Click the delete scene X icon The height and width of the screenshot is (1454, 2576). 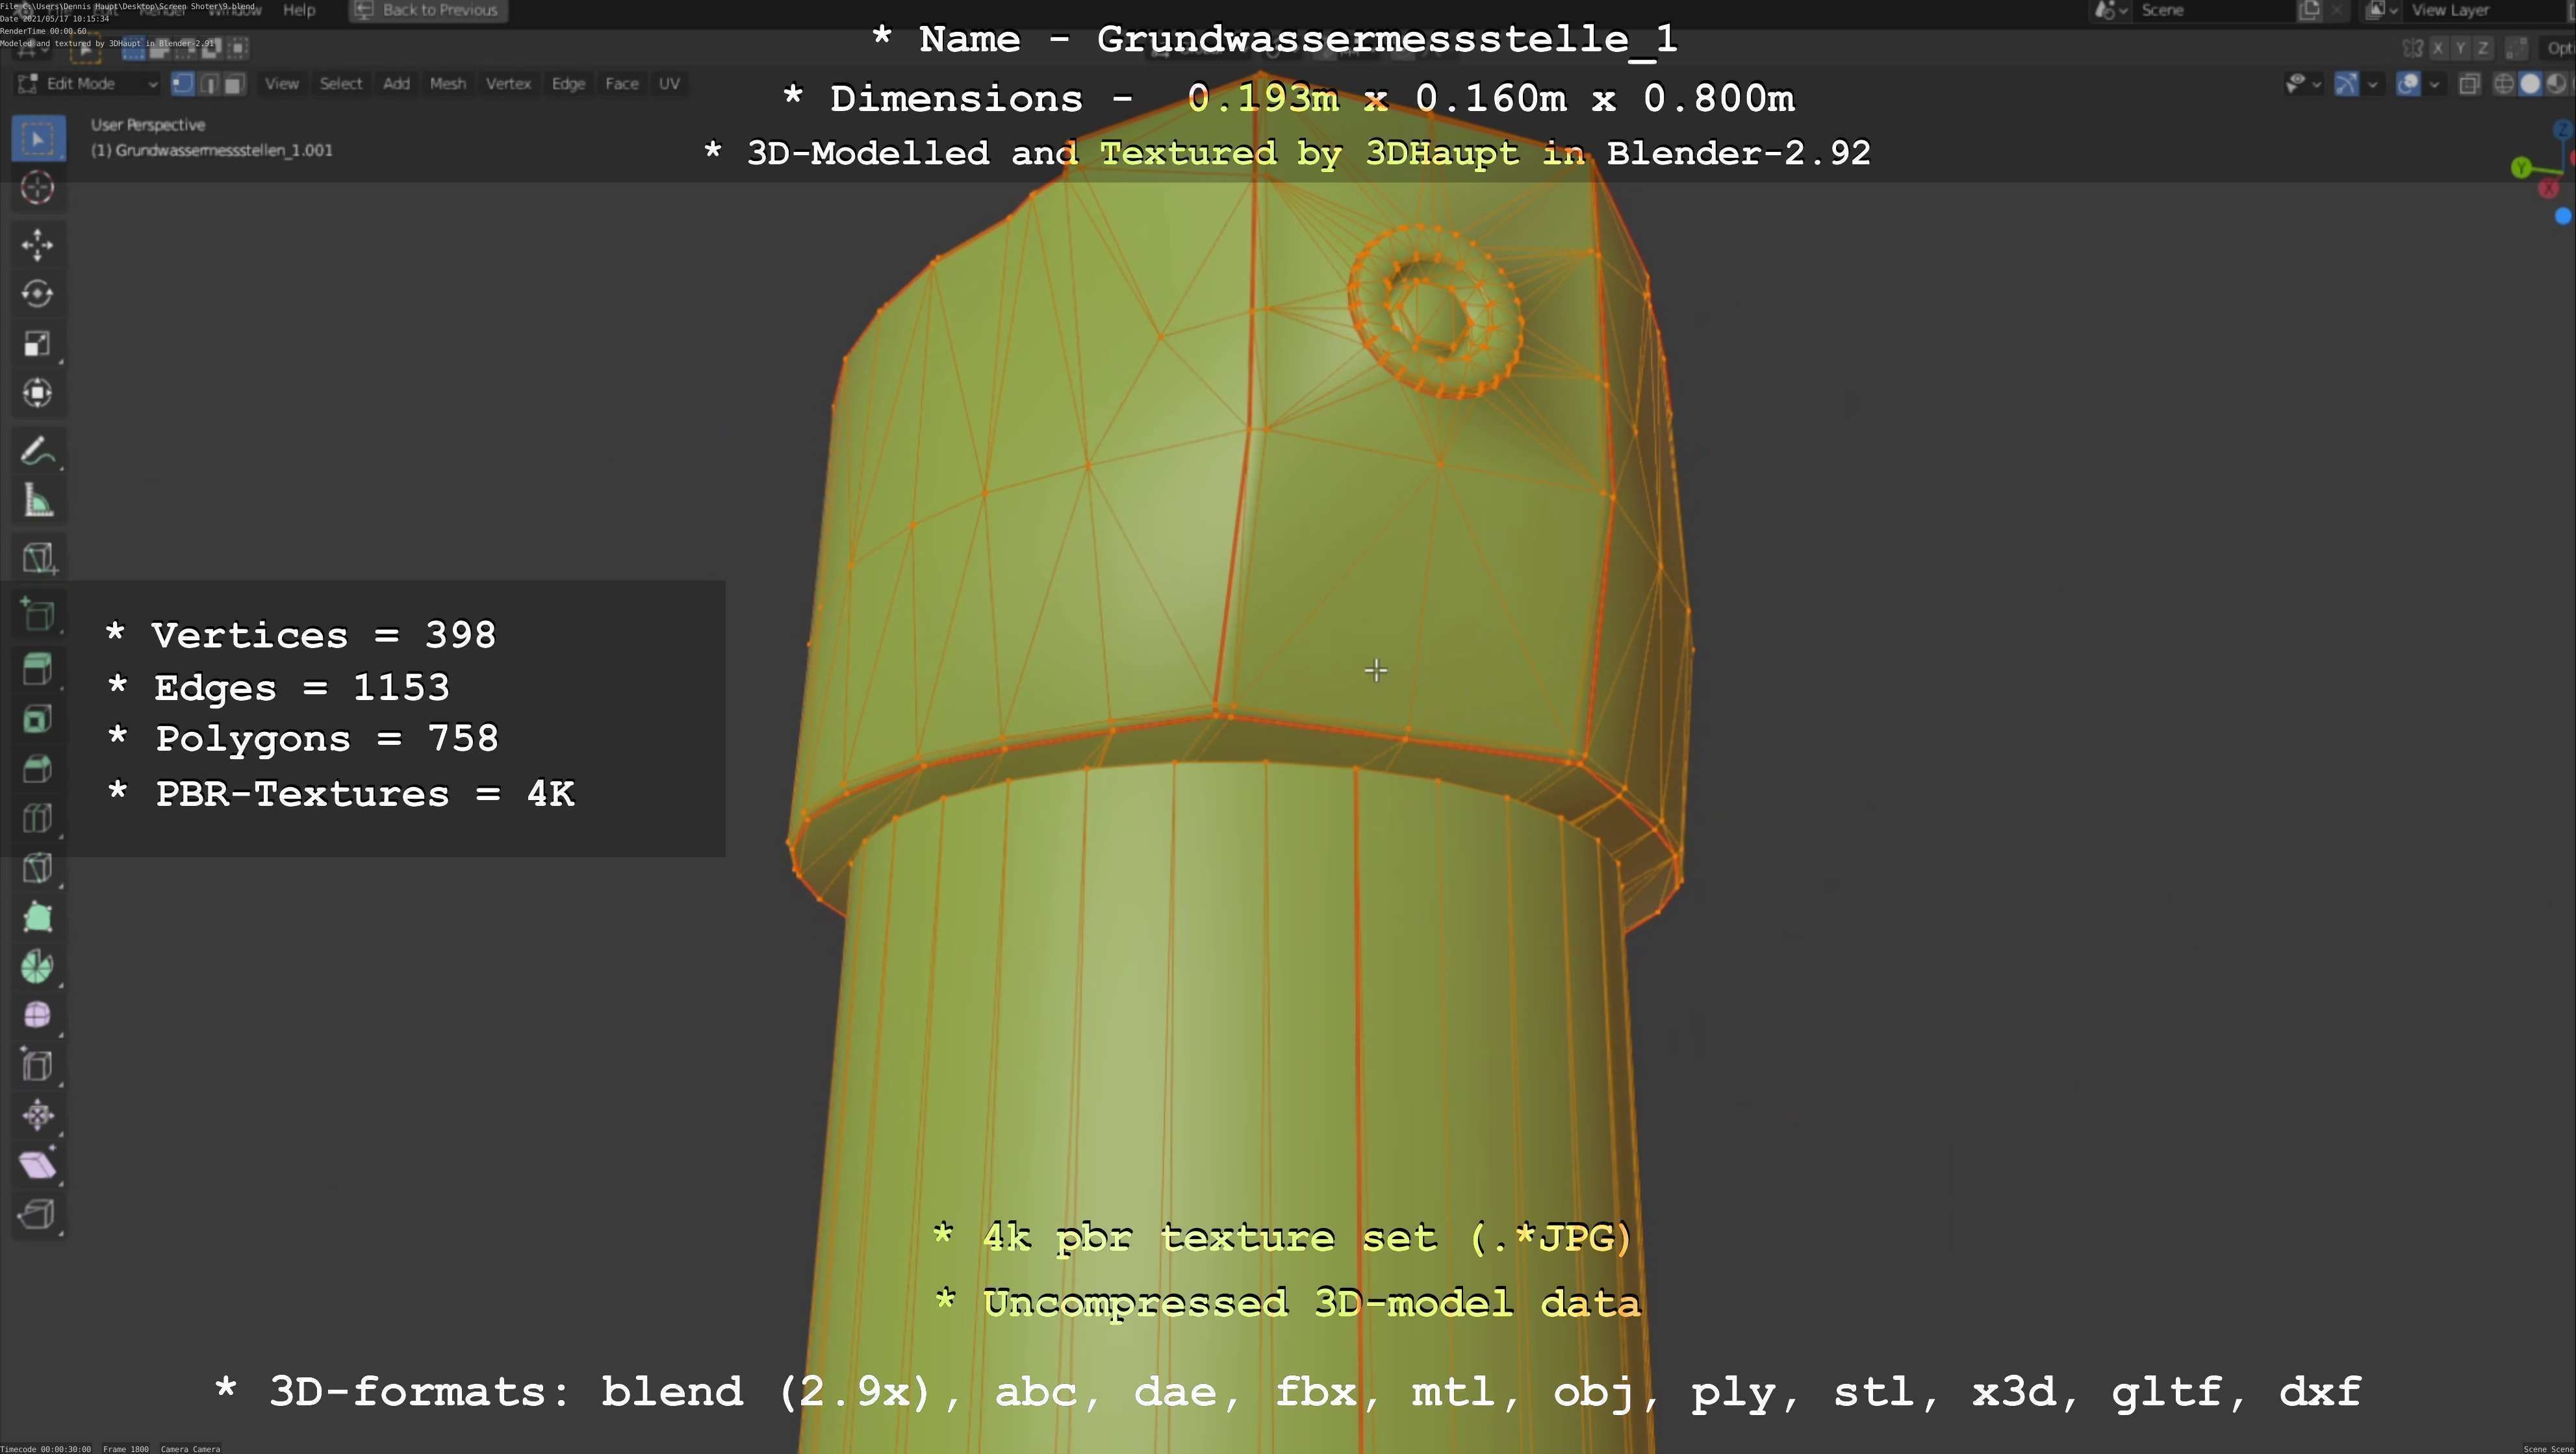click(2336, 10)
